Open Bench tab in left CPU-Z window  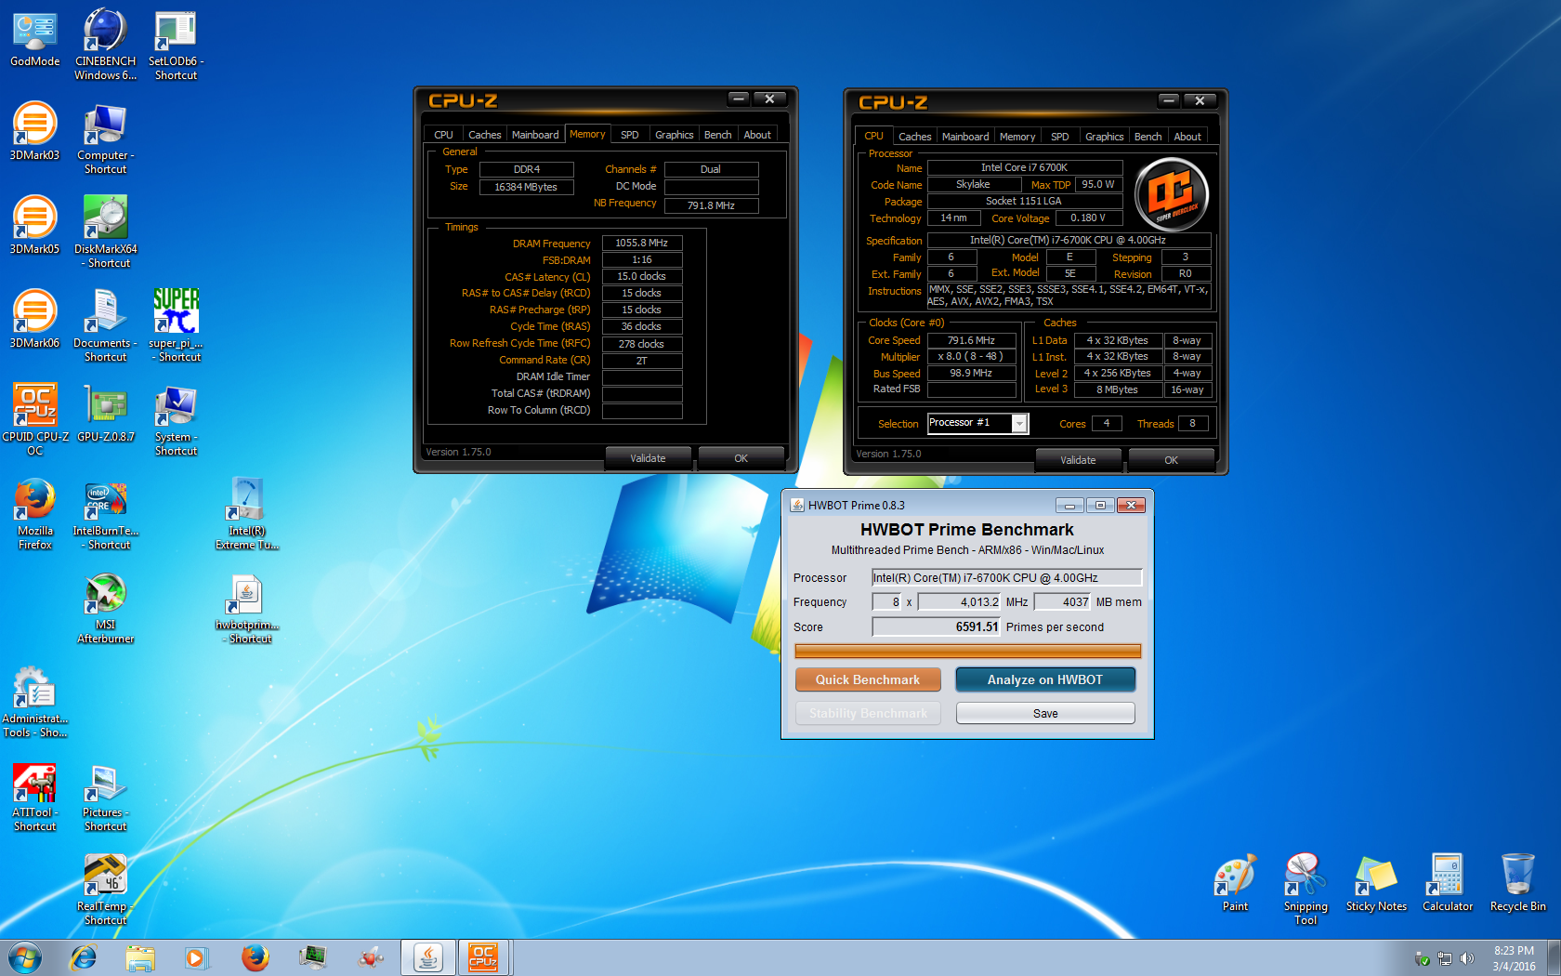(x=717, y=135)
